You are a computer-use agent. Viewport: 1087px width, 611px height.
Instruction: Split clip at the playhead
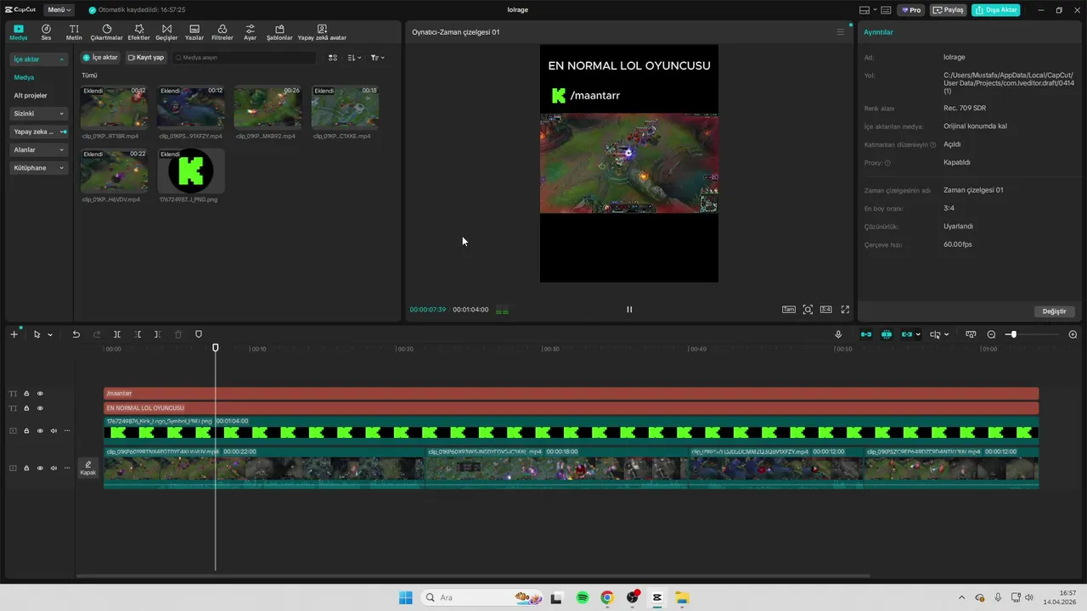(117, 334)
